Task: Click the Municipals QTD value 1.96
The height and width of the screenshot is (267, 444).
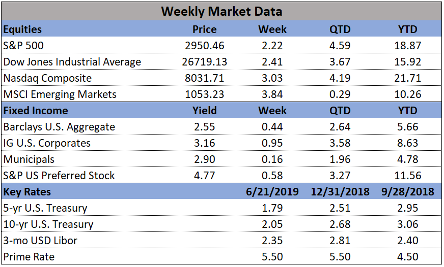Action: point(340,159)
